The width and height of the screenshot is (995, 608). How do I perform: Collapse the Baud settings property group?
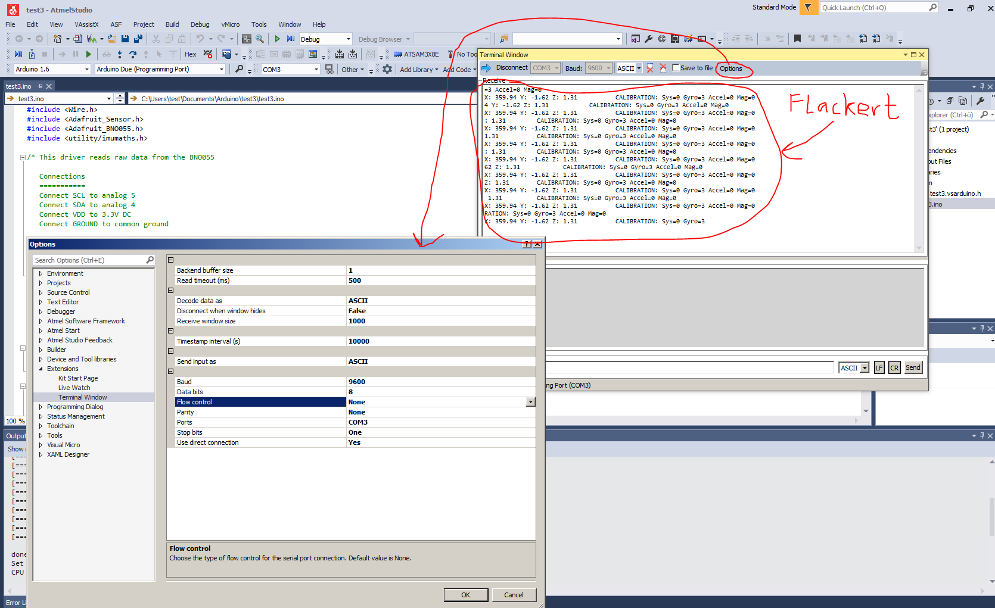click(170, 372)
